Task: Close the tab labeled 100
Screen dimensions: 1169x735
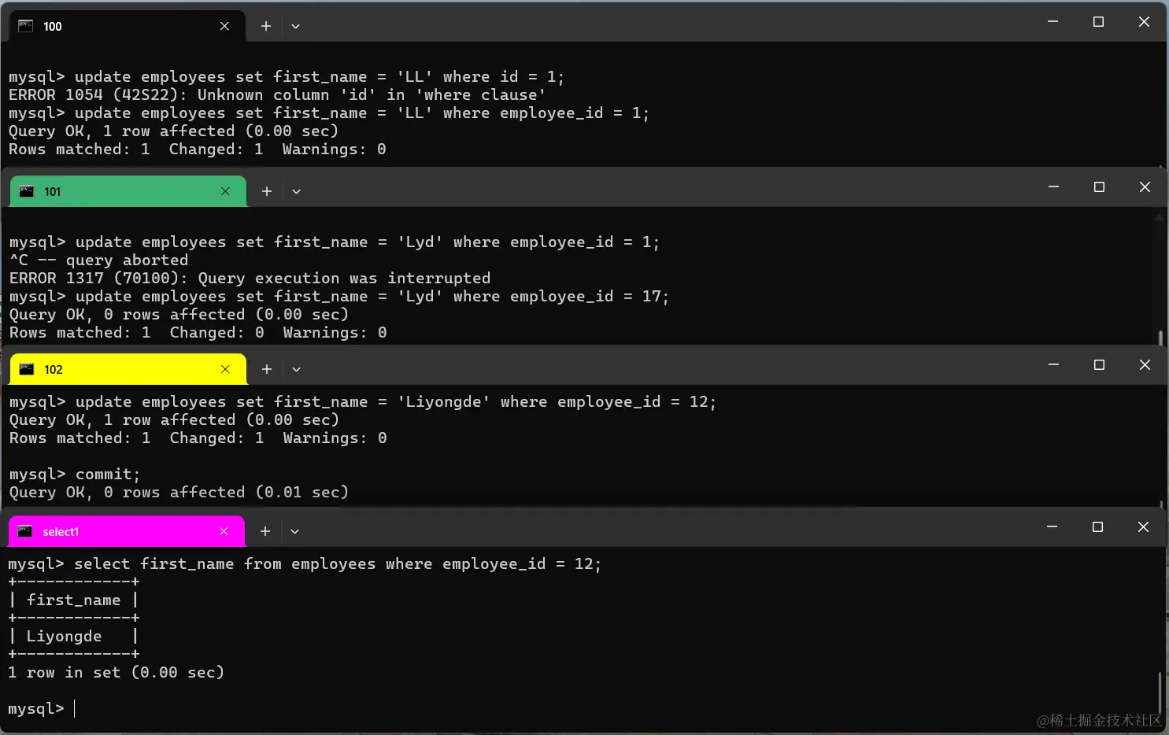Action: pos(224,26)
